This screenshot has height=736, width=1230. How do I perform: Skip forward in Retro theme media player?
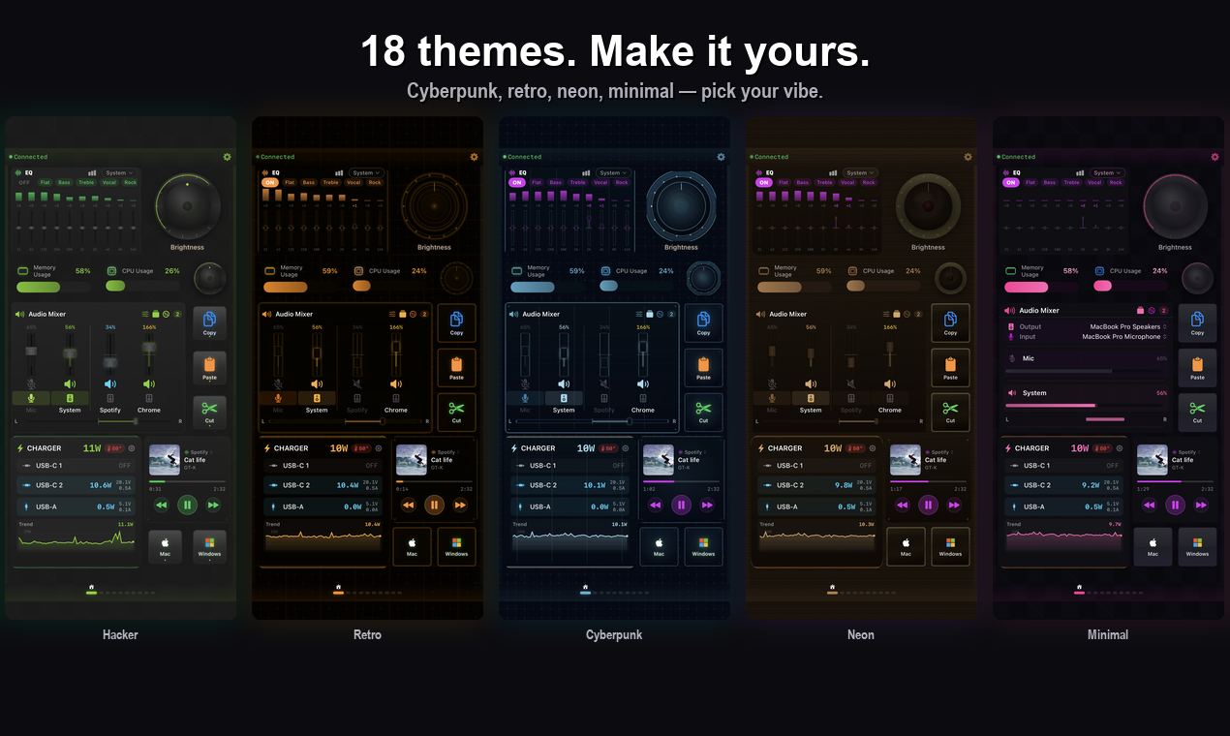coord(460,505)
